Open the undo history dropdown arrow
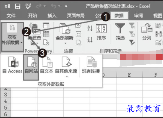 click(59, 6)
